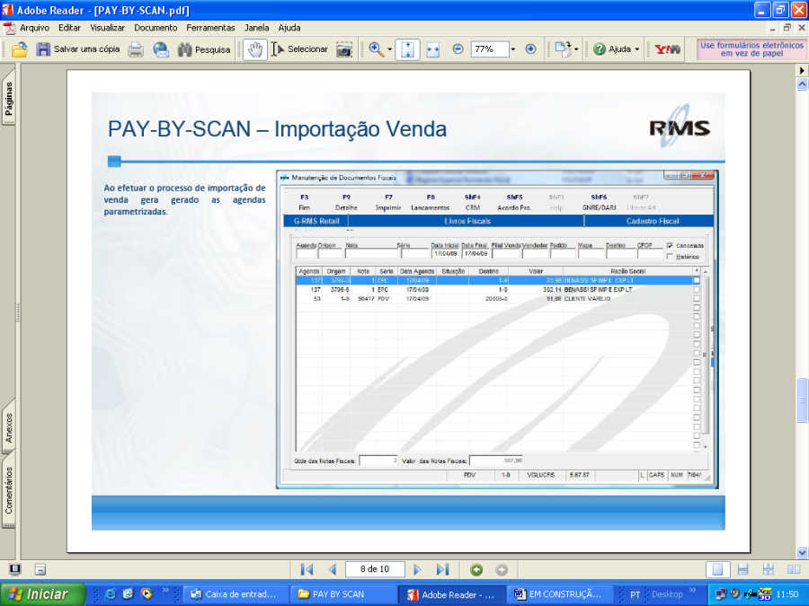
Task: Expand Ajuda dropdown arrow
Action: 636,49
